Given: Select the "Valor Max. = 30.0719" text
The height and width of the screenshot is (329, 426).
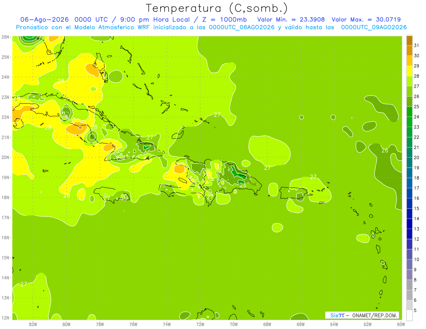Looking at the screenshot, I should 366,20.
